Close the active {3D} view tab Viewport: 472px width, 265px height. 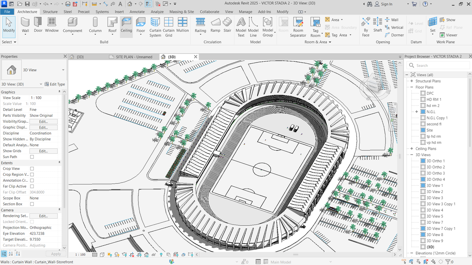pyautogui.click(x=195, y=57)
